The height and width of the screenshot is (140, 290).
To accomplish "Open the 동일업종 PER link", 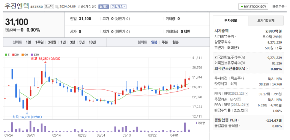I will 225,120.
